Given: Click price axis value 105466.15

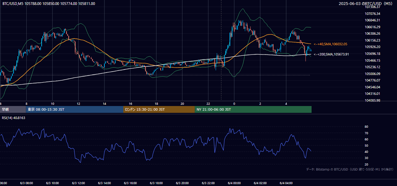Looking at the screenshot, I should click(373, 60).
